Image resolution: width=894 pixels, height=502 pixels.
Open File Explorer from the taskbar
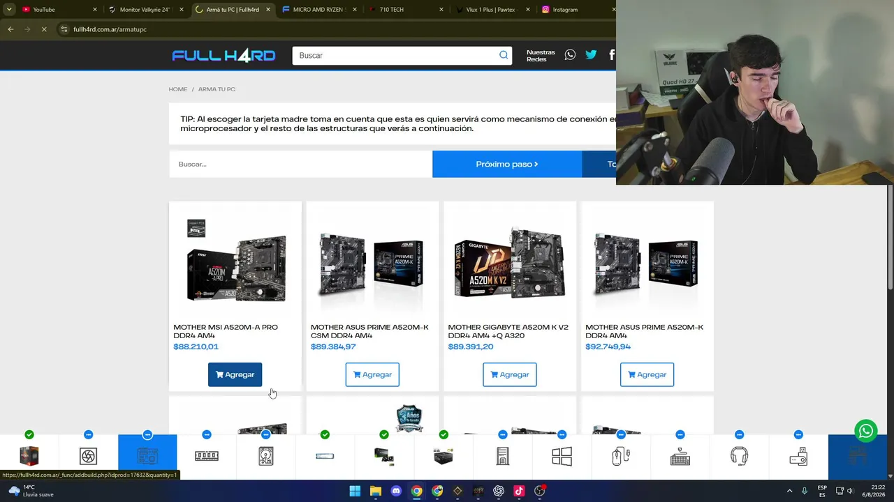[375, 491]
